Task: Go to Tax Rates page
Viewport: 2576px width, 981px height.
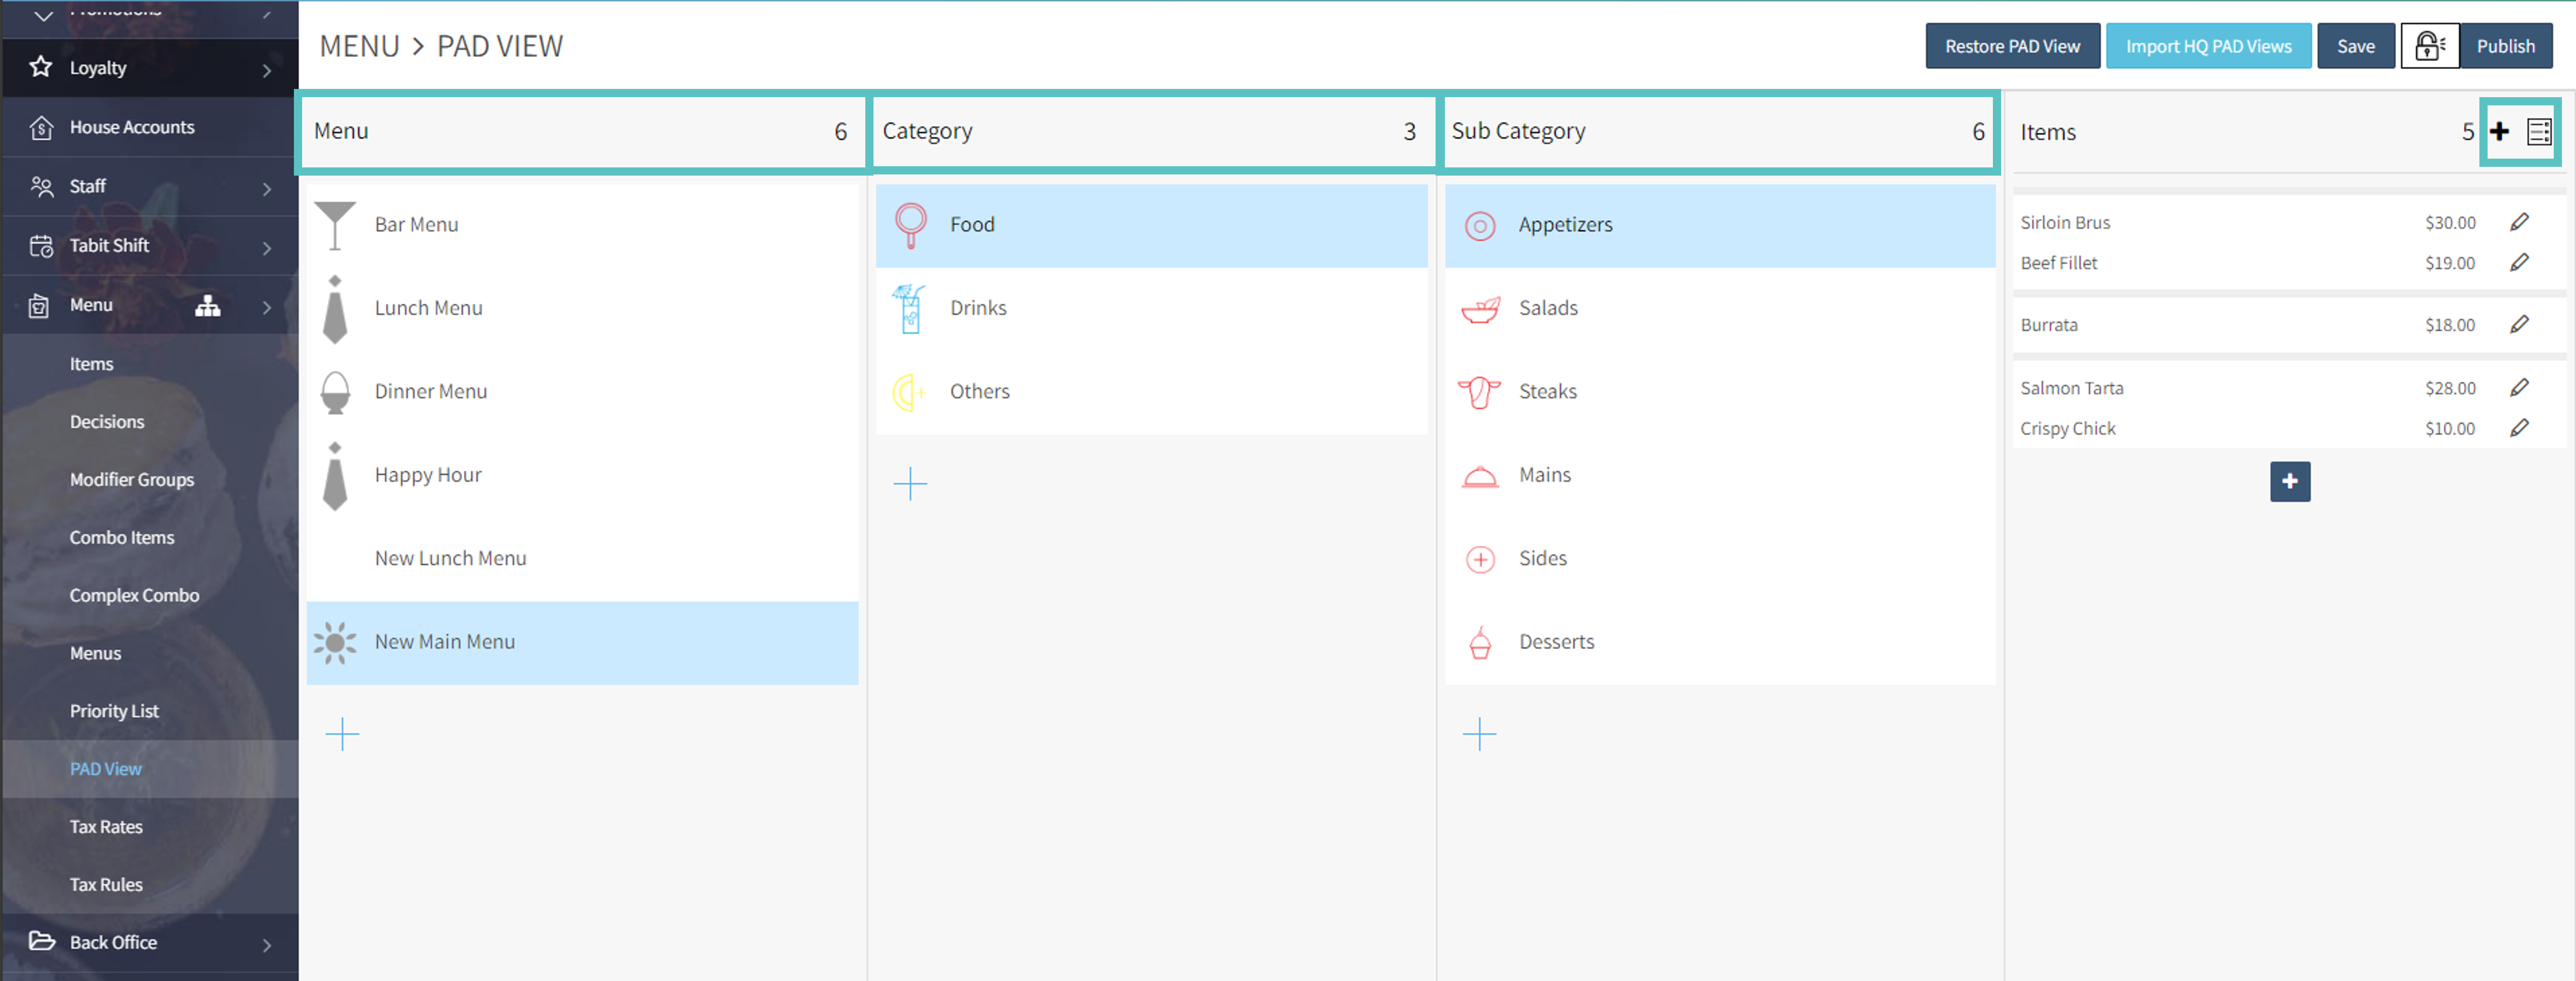Action: click(106, 826)
